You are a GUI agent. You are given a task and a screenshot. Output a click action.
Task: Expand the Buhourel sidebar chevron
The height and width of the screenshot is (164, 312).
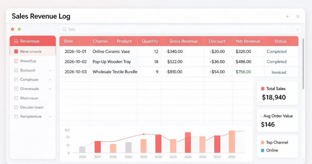click(50, 70)
